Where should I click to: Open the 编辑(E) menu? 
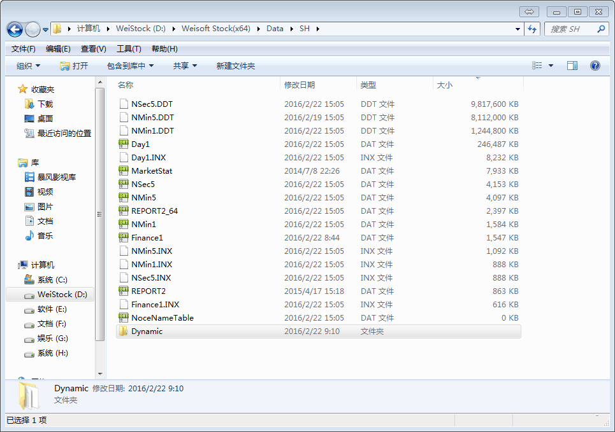point(58,49)
